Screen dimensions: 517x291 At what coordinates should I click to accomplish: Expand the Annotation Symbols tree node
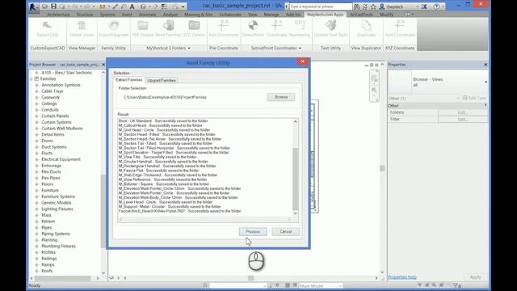36,85
